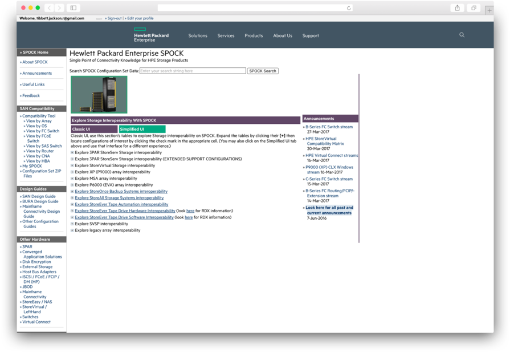Open Disk Encryption hardware link
Image resolution: width=510 pixels, height=352 pixels.
coord(36,261)
